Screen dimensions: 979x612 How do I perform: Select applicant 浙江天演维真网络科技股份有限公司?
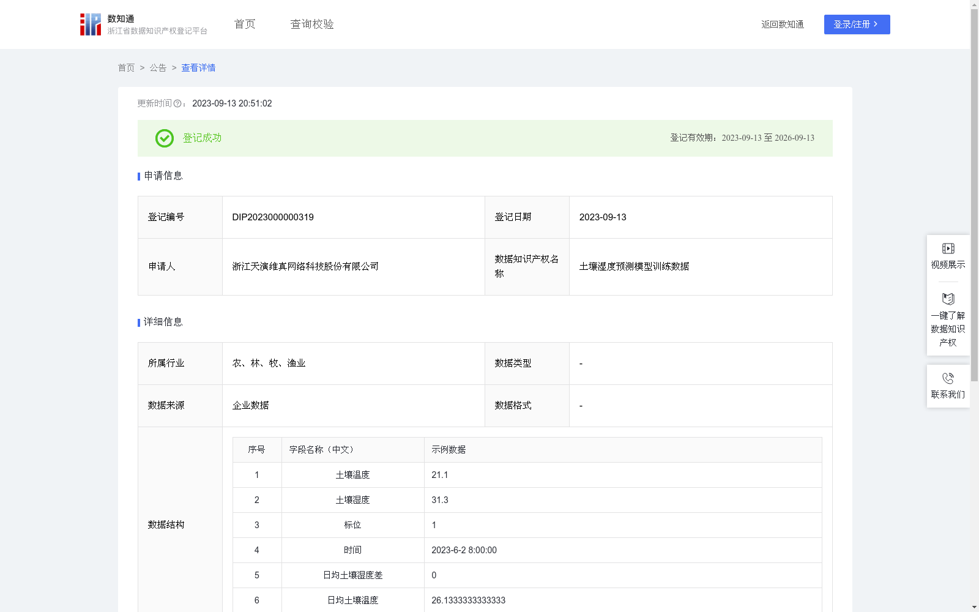305,267
